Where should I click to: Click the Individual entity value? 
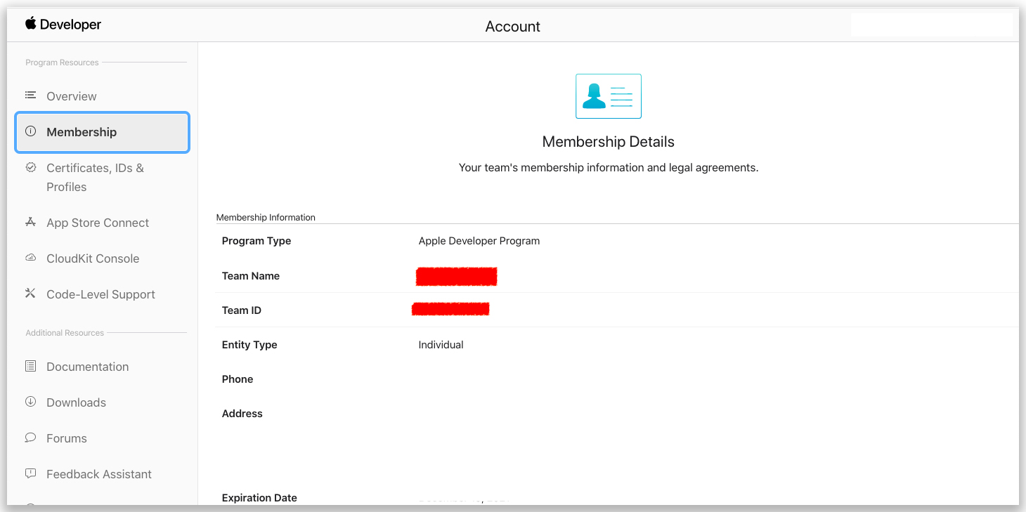tap(441, 345)
